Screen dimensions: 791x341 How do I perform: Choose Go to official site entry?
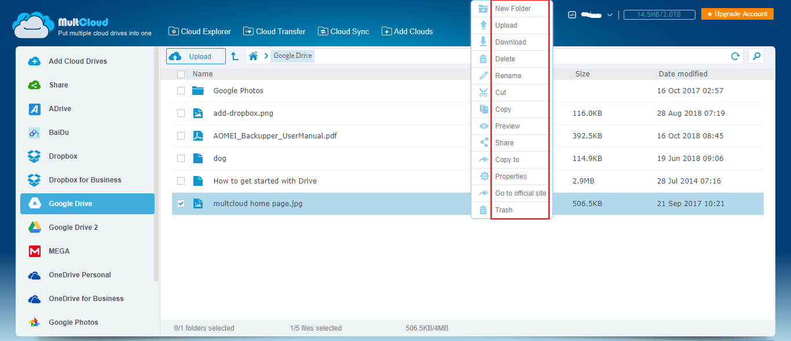pos(512,193)
